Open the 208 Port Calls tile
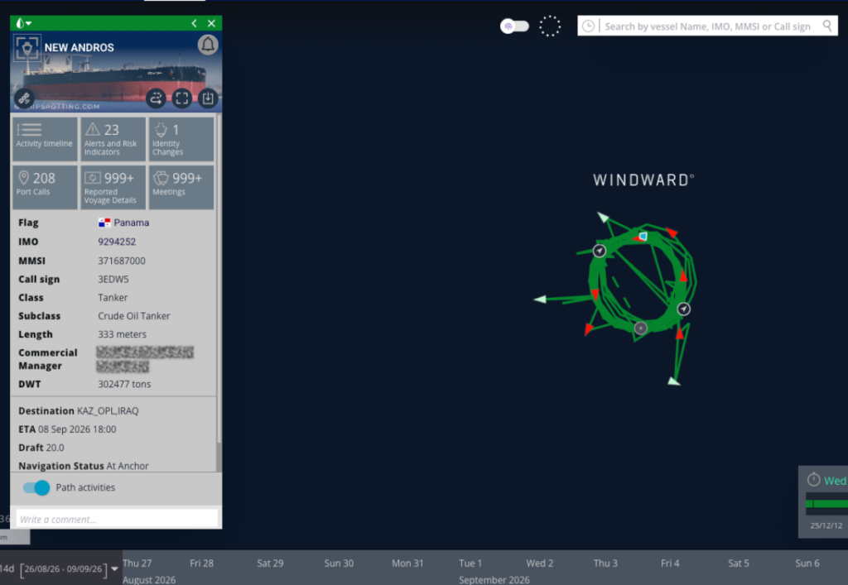This screenshot has width=848, height=585. (45, 187)
